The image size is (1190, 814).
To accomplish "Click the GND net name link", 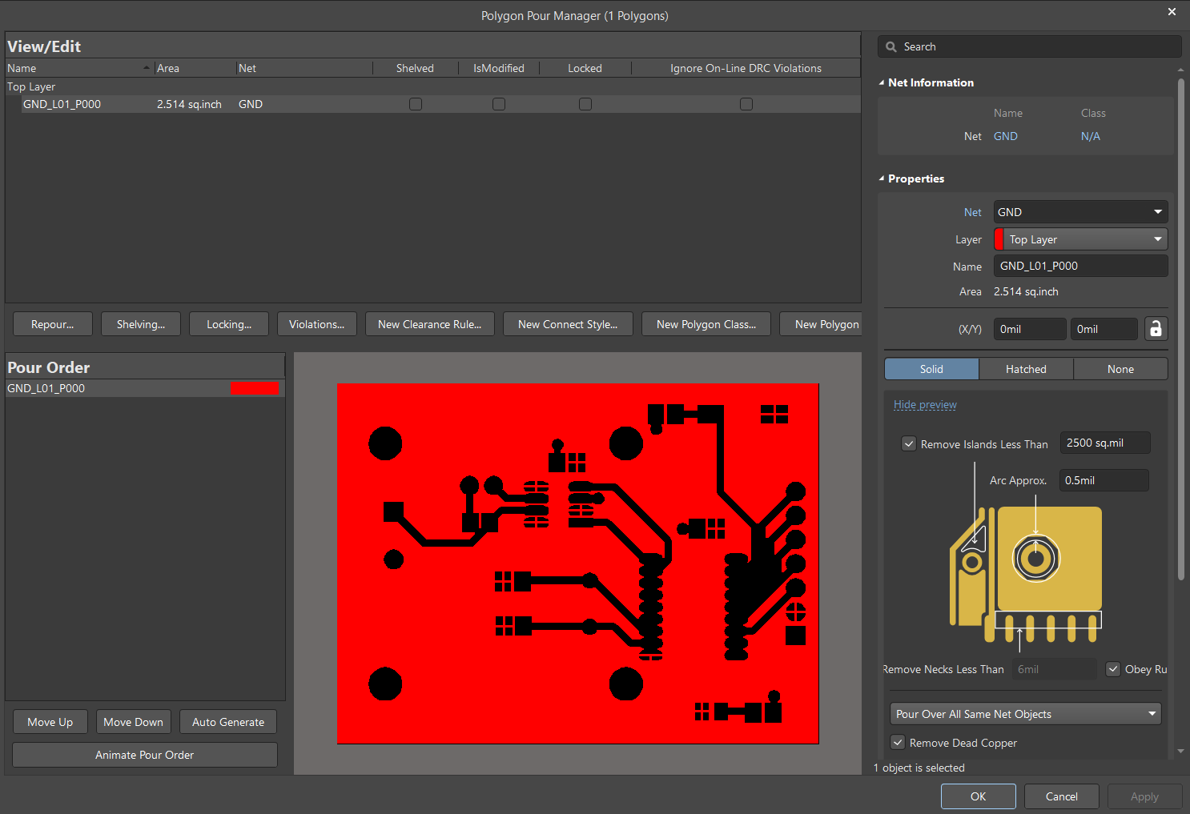I will coord(1006,136).
